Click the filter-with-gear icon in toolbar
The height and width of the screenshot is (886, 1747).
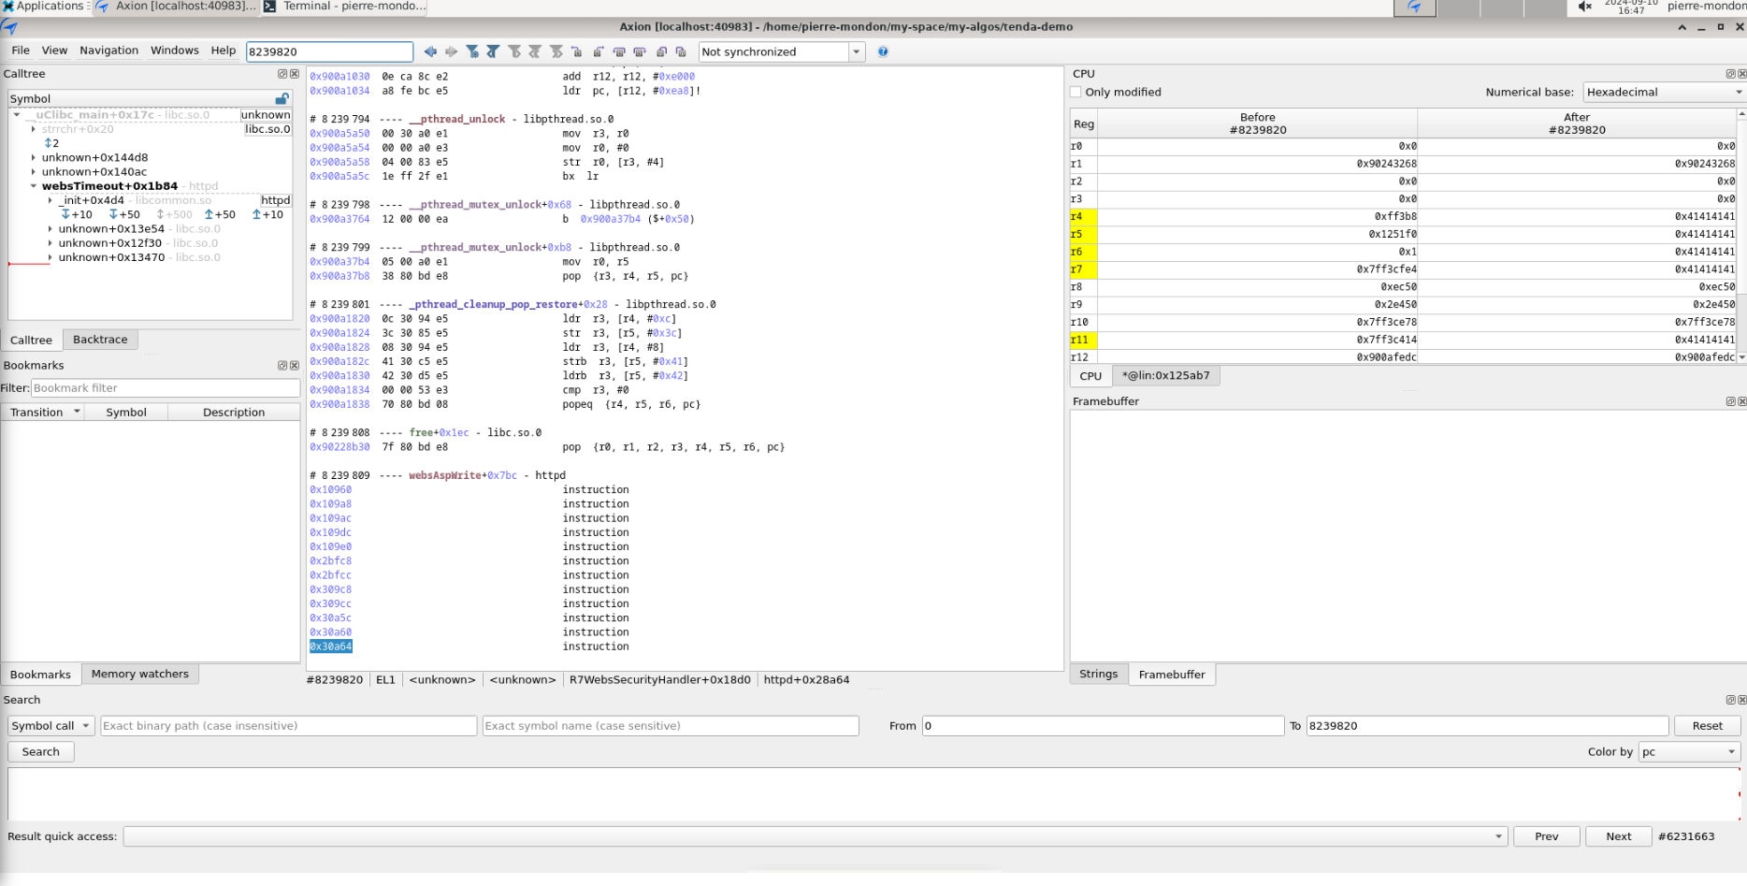(472, 51)
